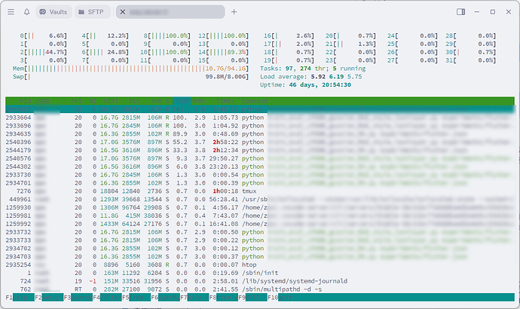
Task: Click F9 Kill in htop footer
Action: tap(252, 298)
